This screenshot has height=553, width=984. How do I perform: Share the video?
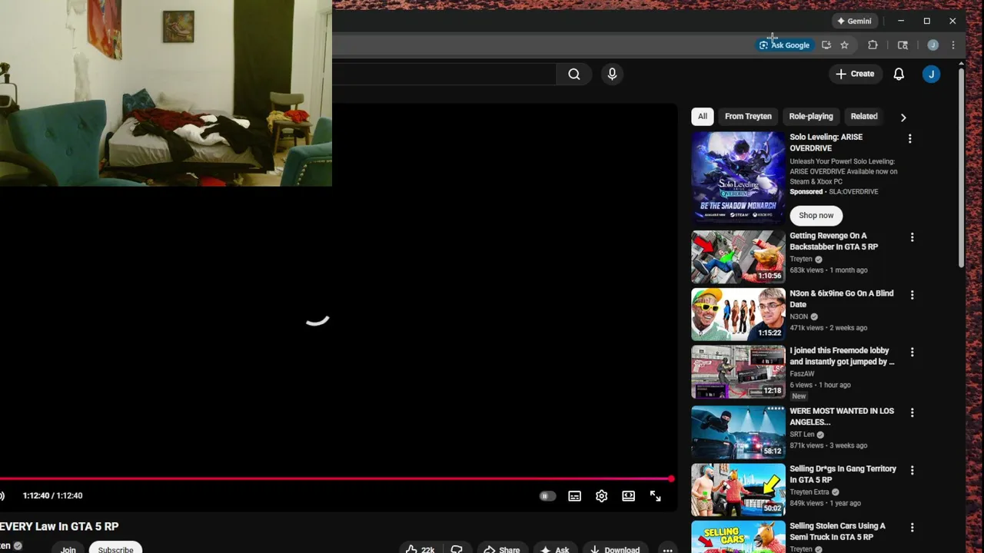coord(501,549)
